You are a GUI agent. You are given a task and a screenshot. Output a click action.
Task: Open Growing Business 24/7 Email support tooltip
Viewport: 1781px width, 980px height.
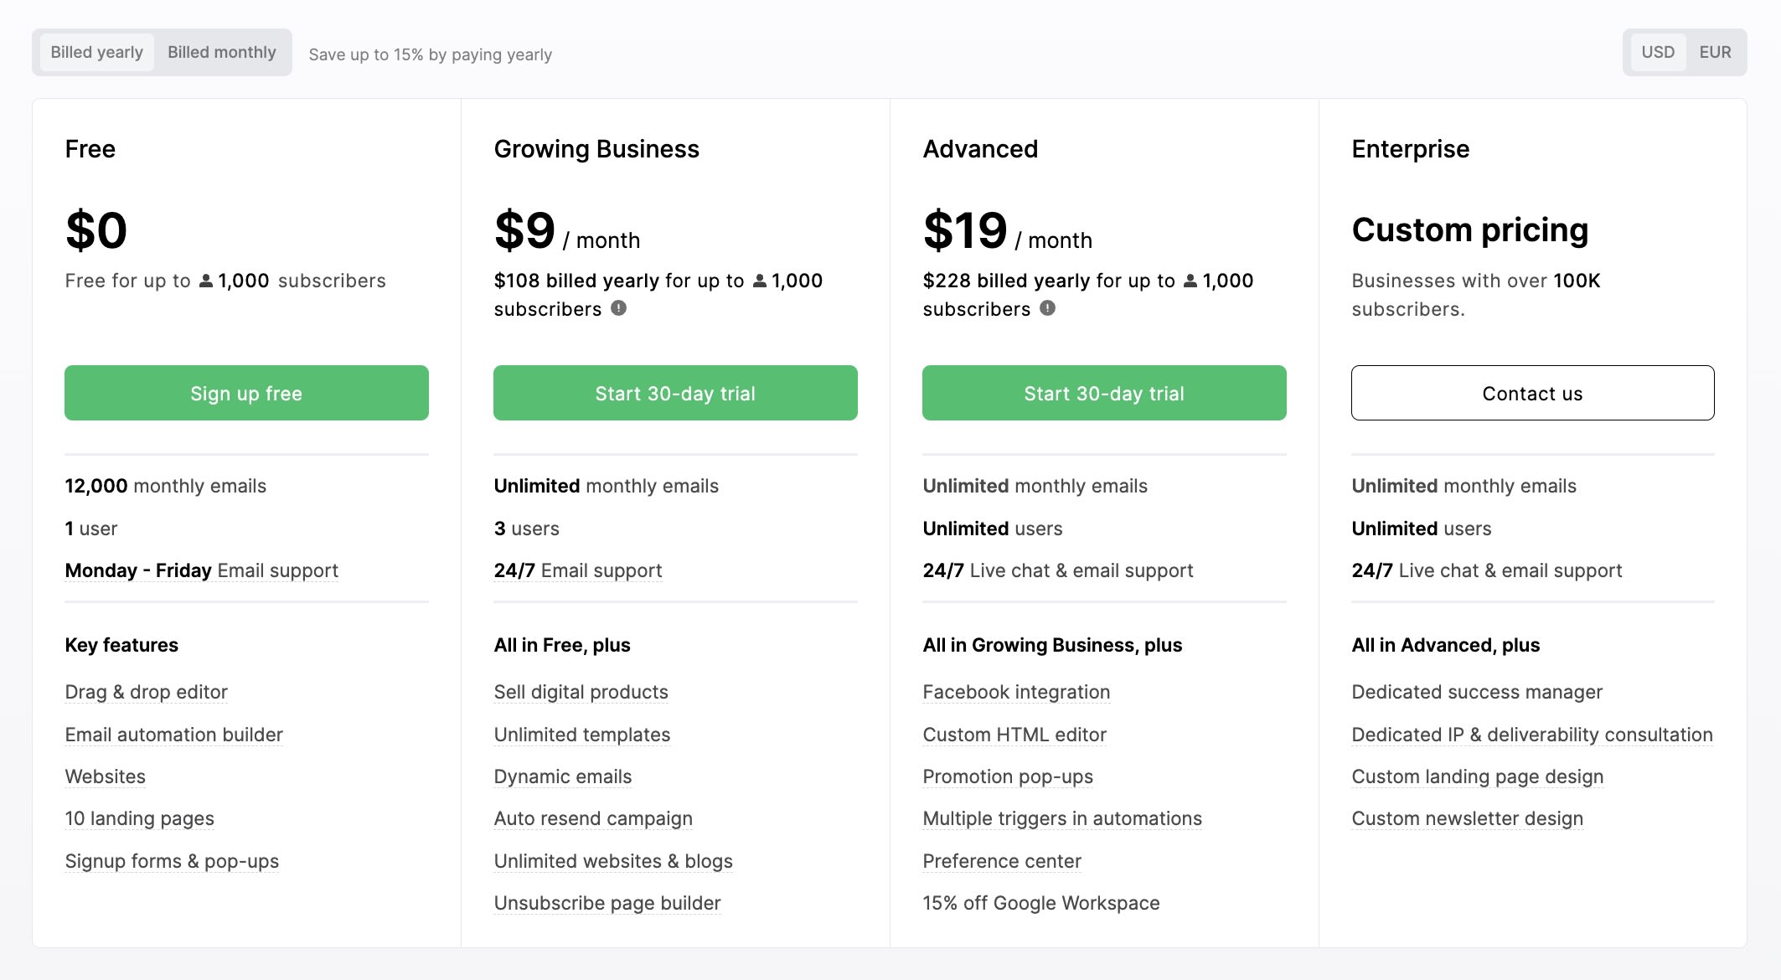(x=578, y=570)
